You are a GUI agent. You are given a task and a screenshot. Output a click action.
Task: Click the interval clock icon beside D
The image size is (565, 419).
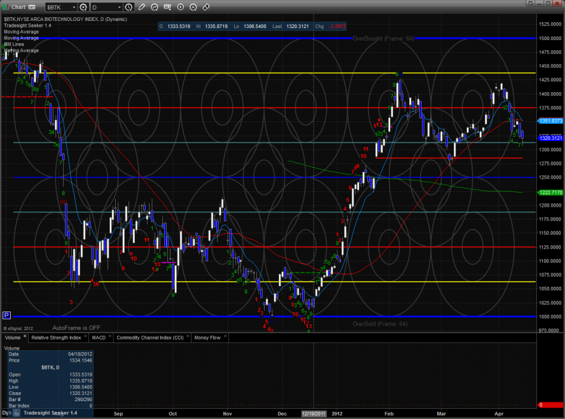[129, 7]
